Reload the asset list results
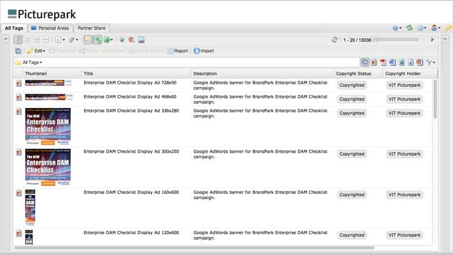Viewport: 453px width, 255px height. pyautogui.click(x=335, y=40)
